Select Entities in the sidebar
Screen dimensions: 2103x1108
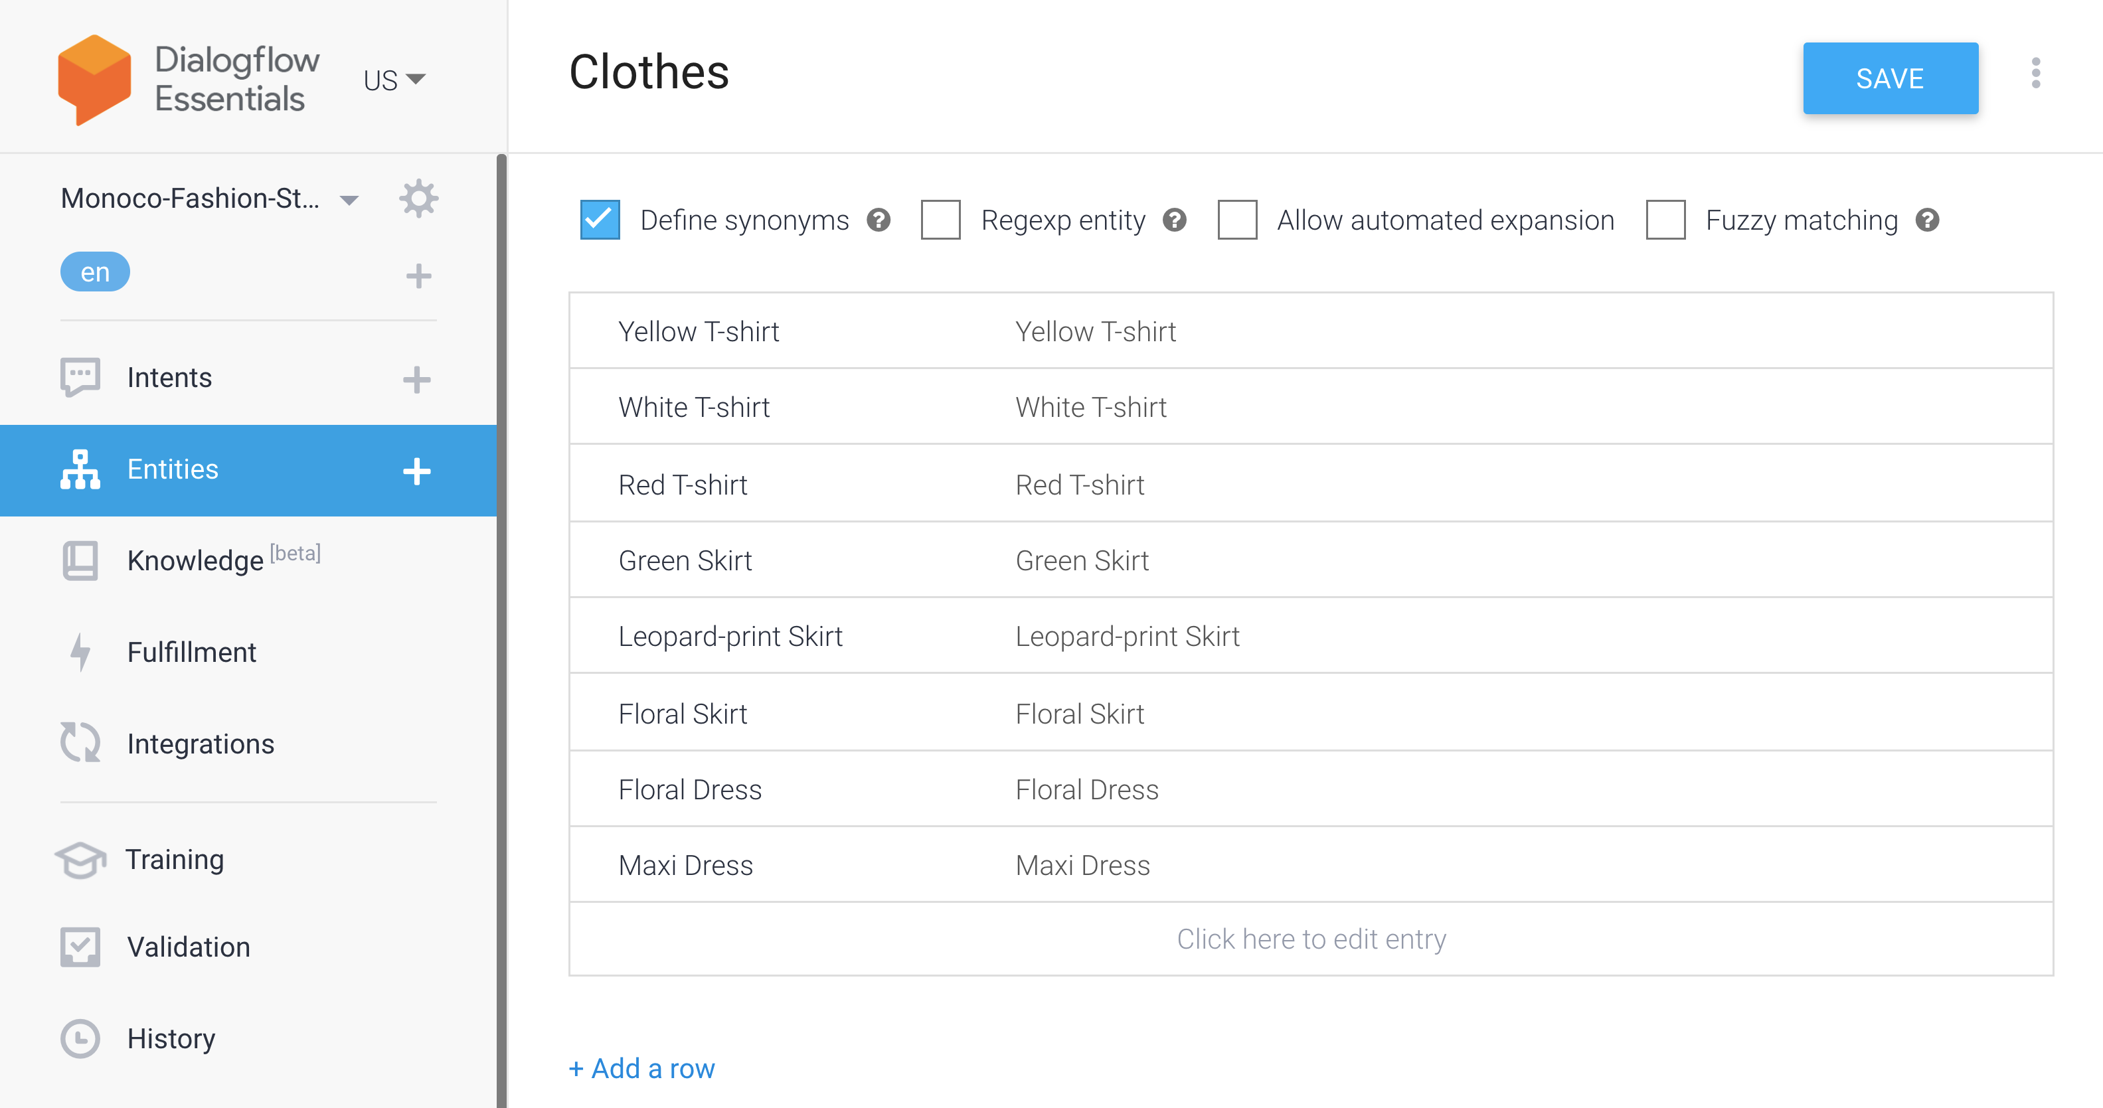pyautogui.click(x=248, y=470)
